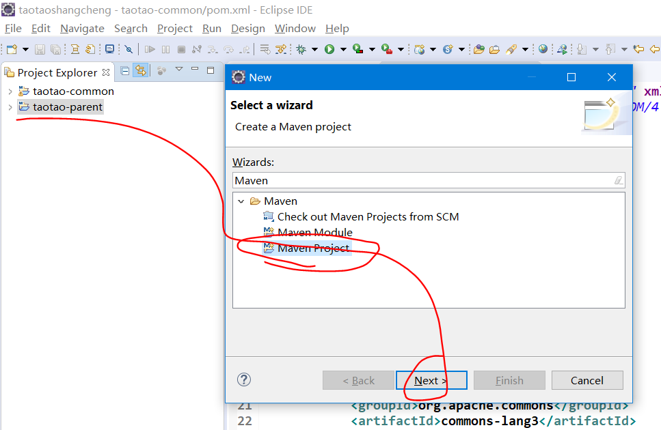This screenshot has width=661, height=430.
Task: Click the Cancel button
Action: (x=586, y=380)
